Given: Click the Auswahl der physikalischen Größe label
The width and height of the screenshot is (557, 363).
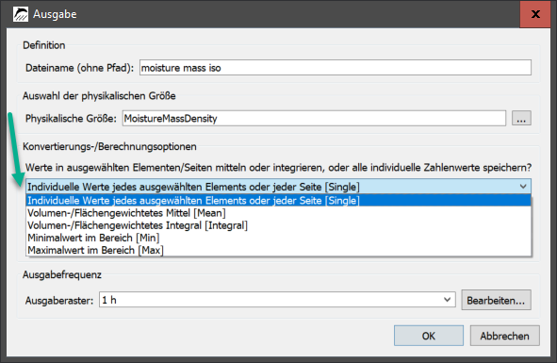Looking at the screenshot, I should click(x=99, y=96).
